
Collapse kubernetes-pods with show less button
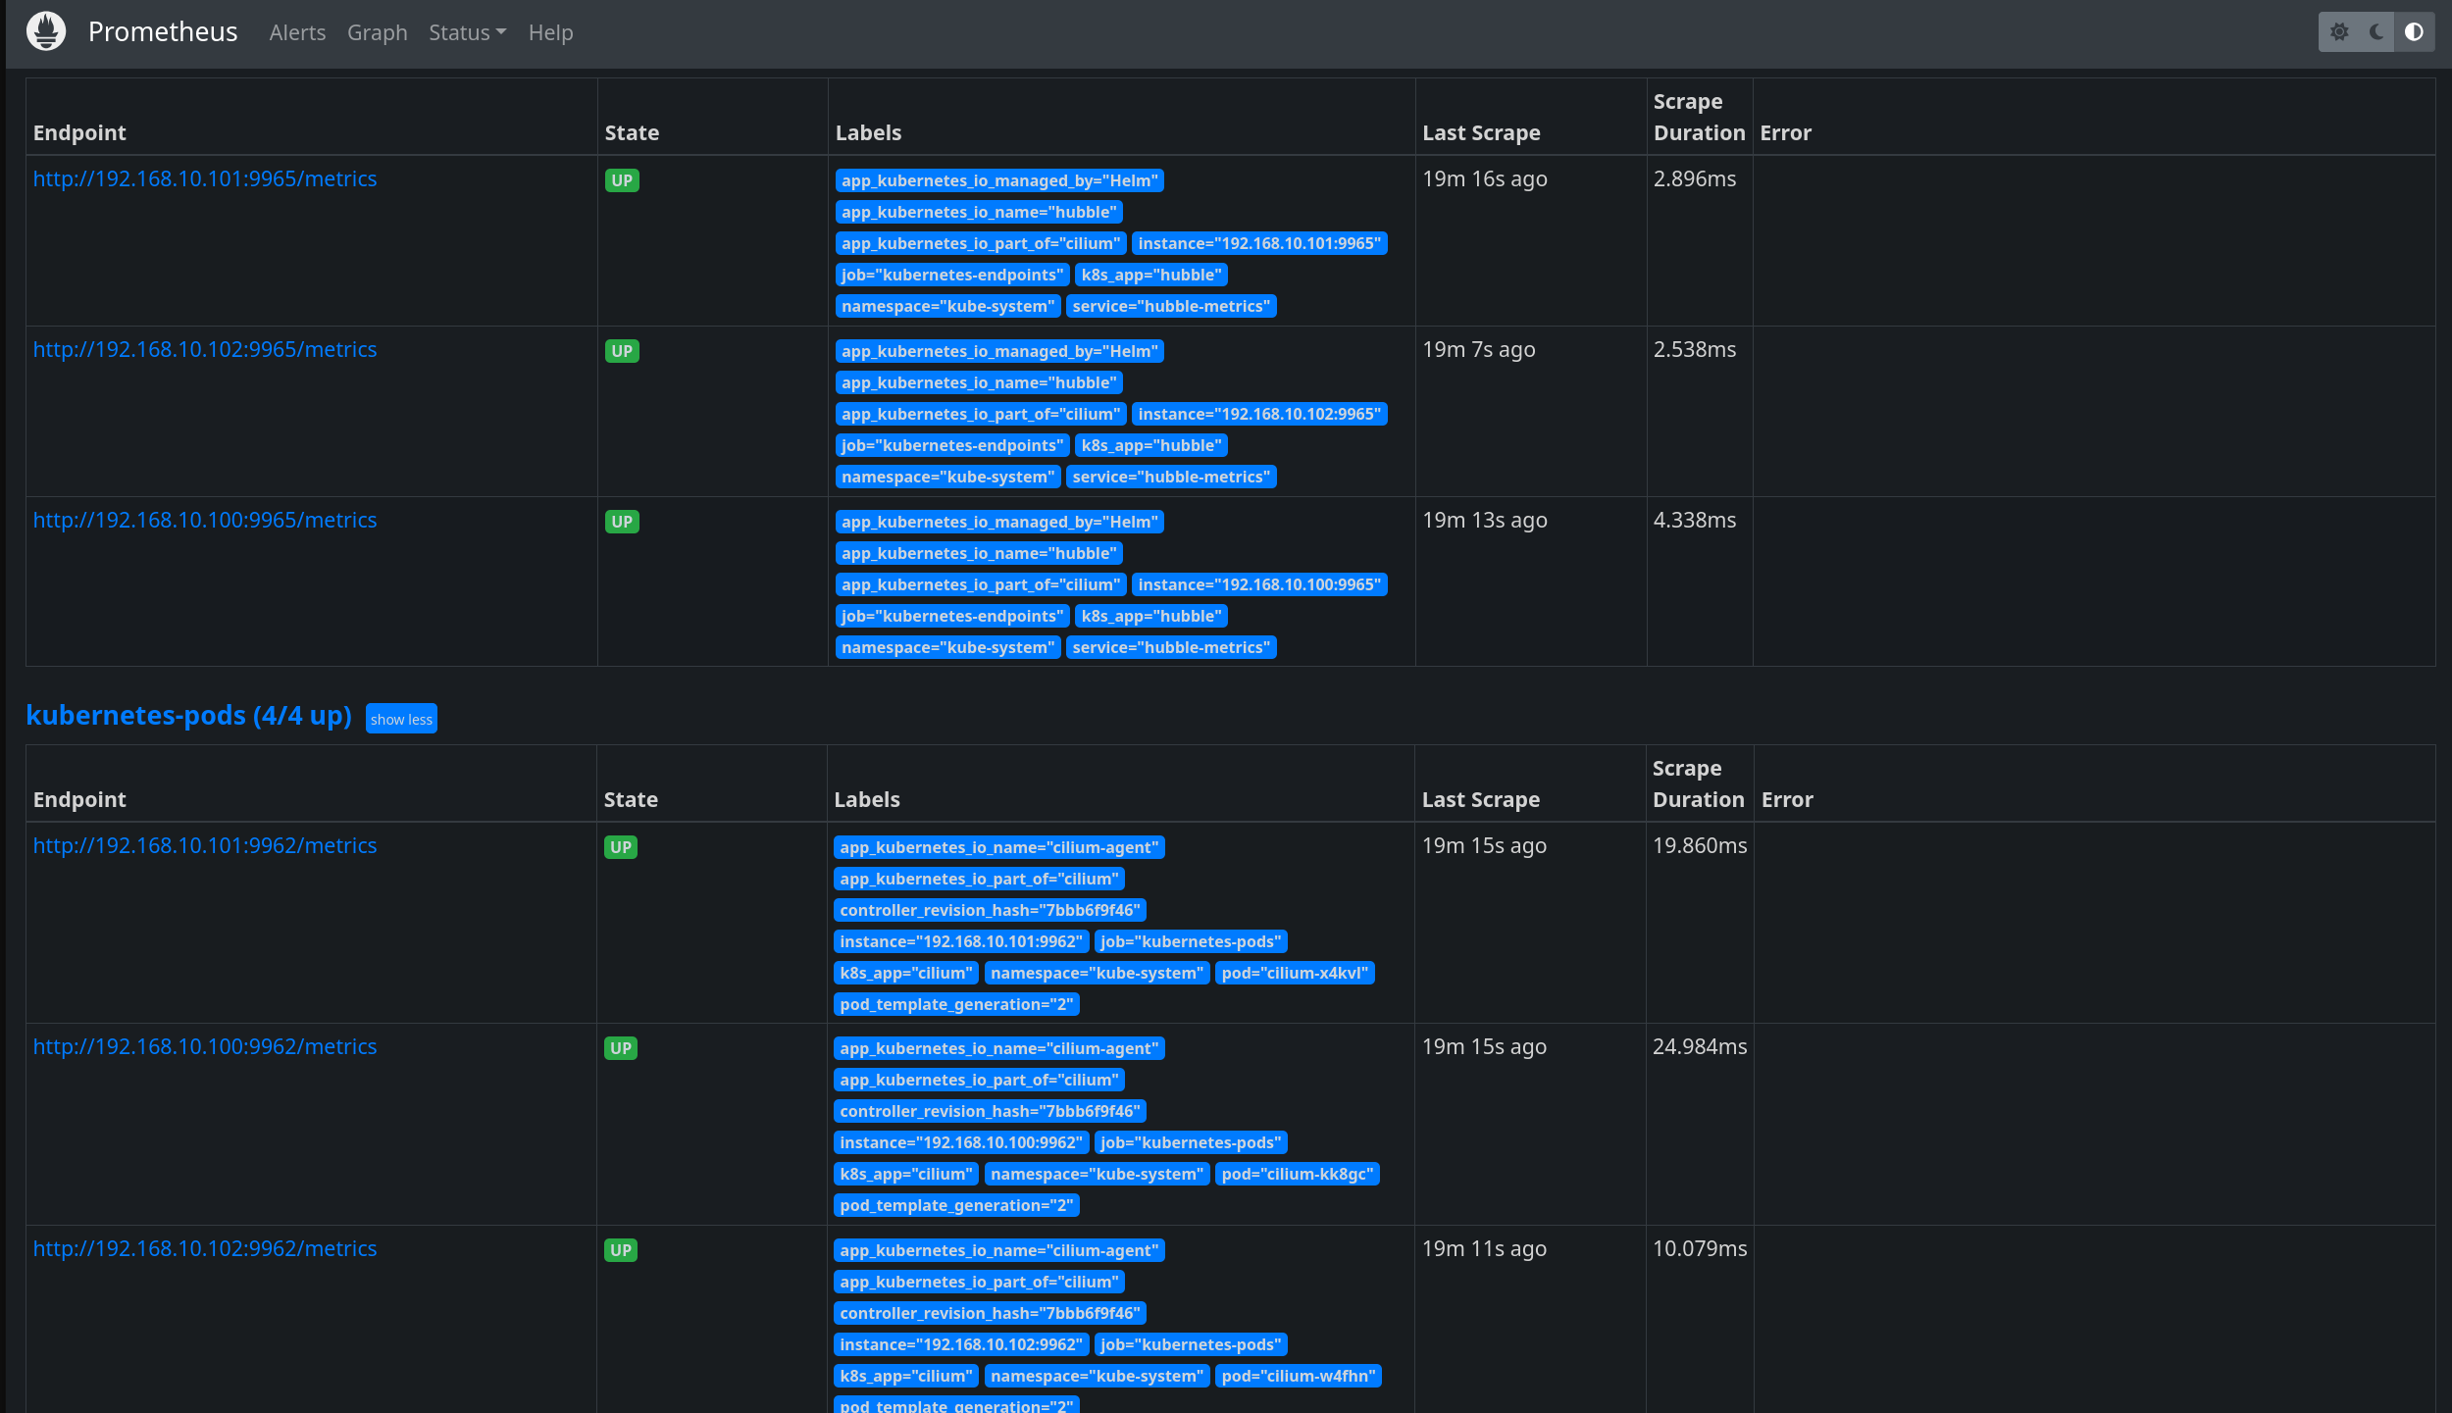(401, 719)
